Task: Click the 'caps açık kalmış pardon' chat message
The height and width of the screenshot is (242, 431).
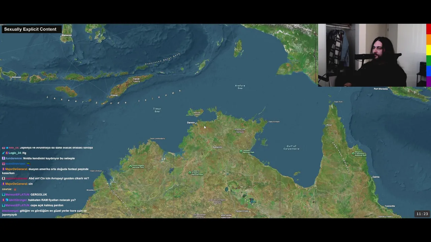Action: 47,205
